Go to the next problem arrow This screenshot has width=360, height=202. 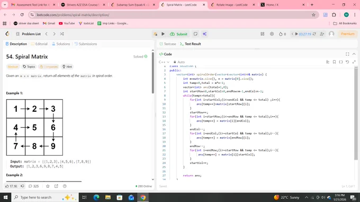coord(54,34)
